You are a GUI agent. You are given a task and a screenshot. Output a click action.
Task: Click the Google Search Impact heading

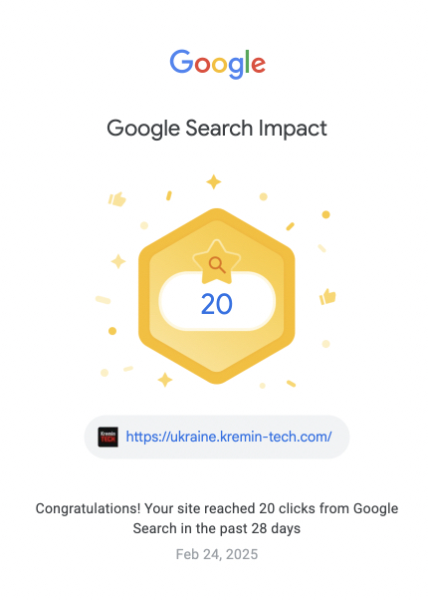[x=217, y=129]
